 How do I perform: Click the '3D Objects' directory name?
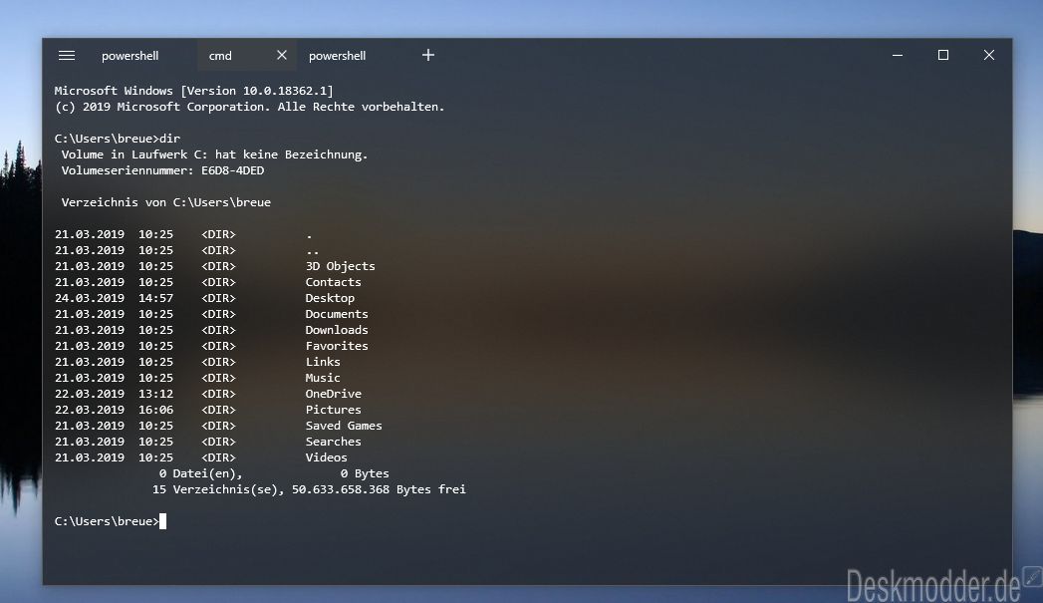(x=340, y=266)
